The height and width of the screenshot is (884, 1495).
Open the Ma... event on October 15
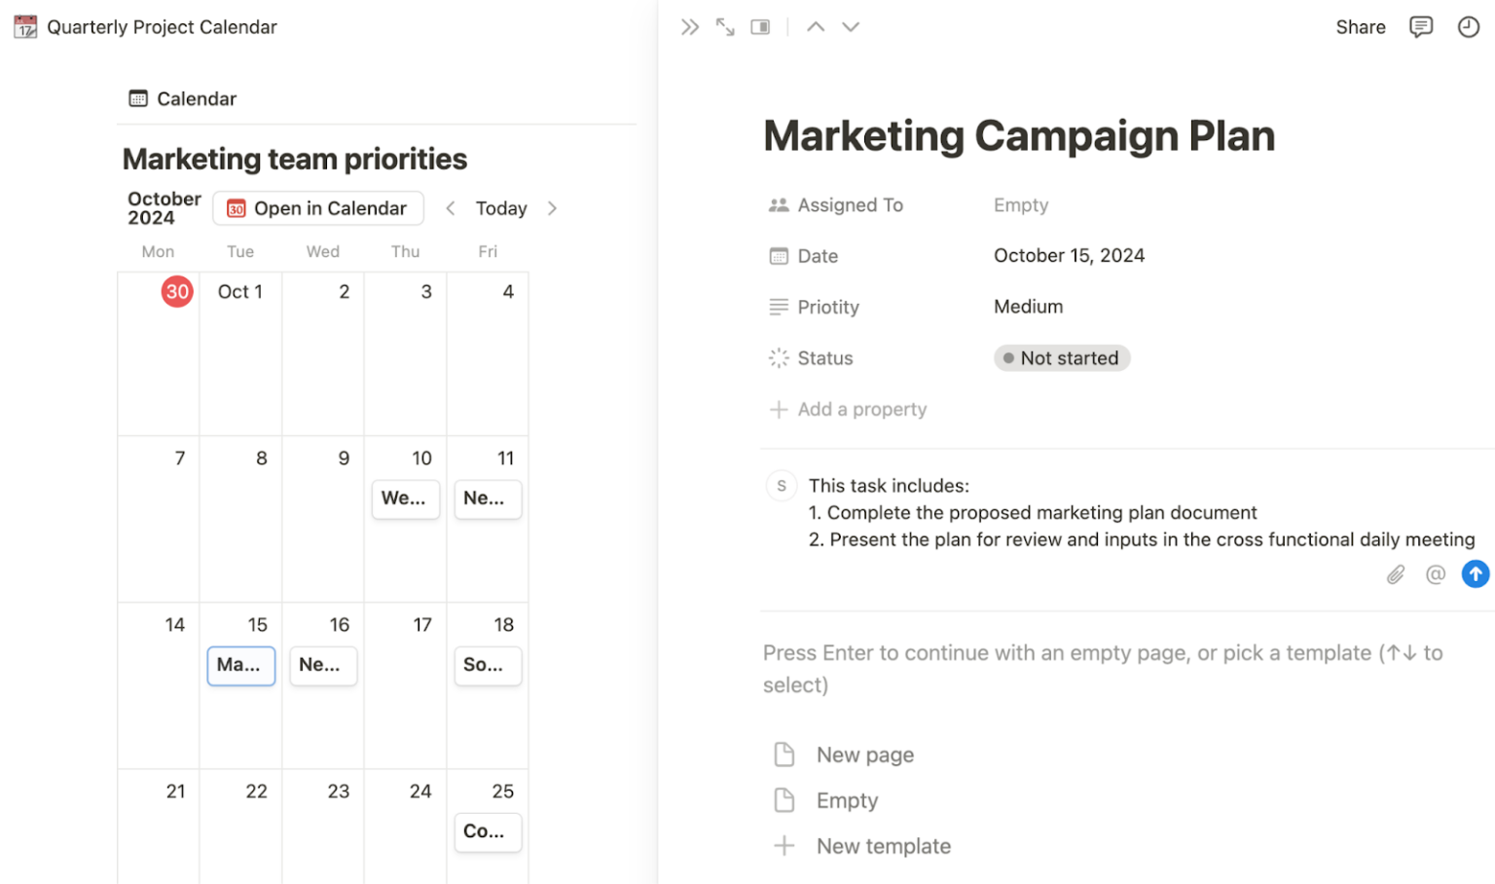click(x=240, y=666)
